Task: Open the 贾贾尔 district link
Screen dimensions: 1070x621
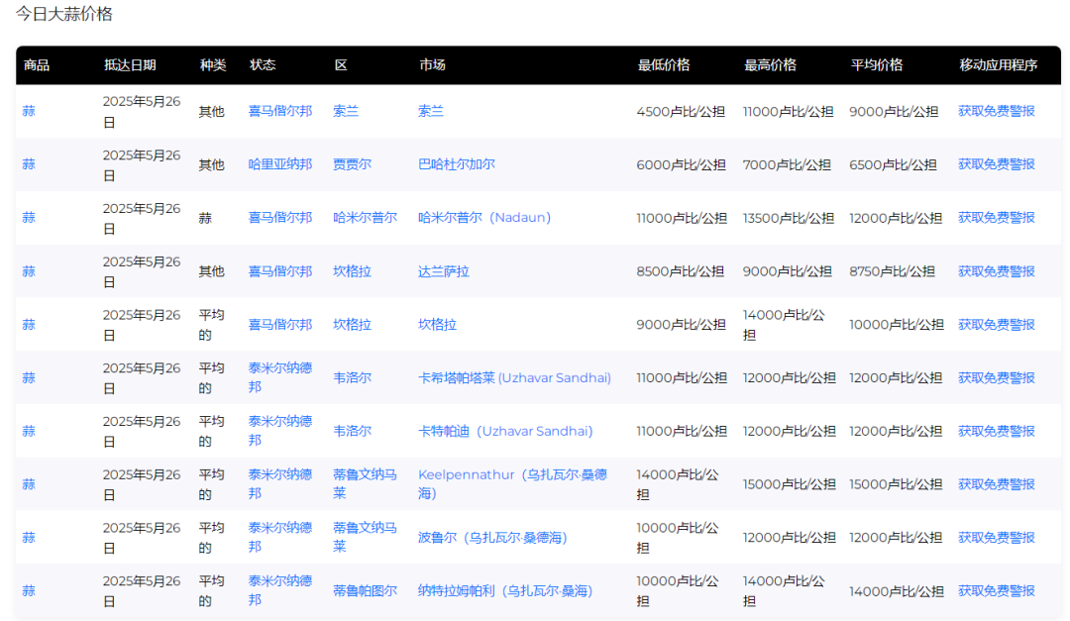Action: (352, 164)
